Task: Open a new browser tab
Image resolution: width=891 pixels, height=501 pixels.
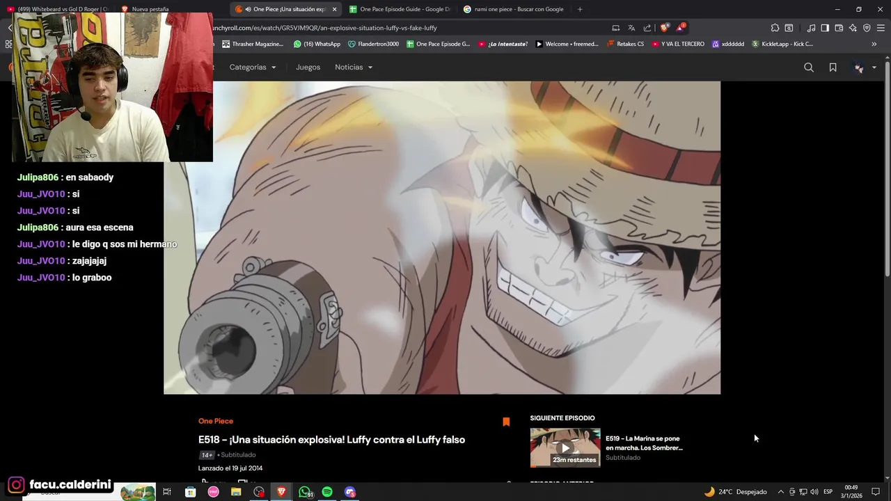Action: 580,9
